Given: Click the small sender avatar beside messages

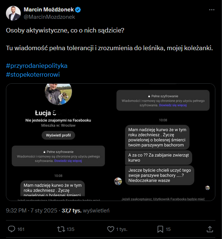Looking at the screenshot, I should click(x=118, y=181).
